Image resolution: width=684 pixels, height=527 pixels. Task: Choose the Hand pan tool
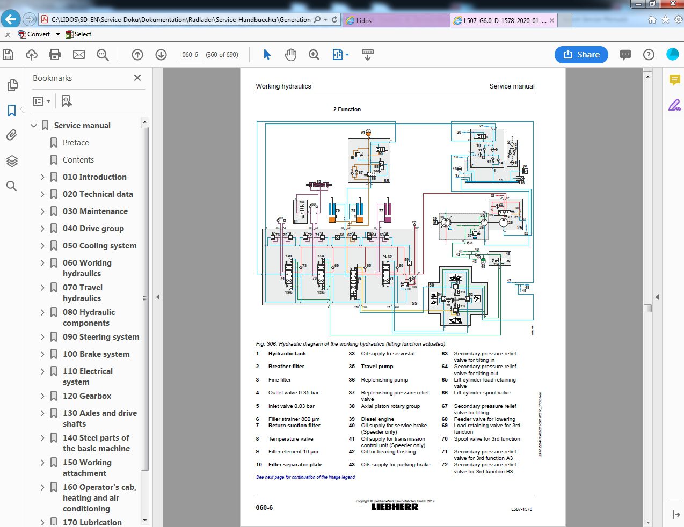290,55
